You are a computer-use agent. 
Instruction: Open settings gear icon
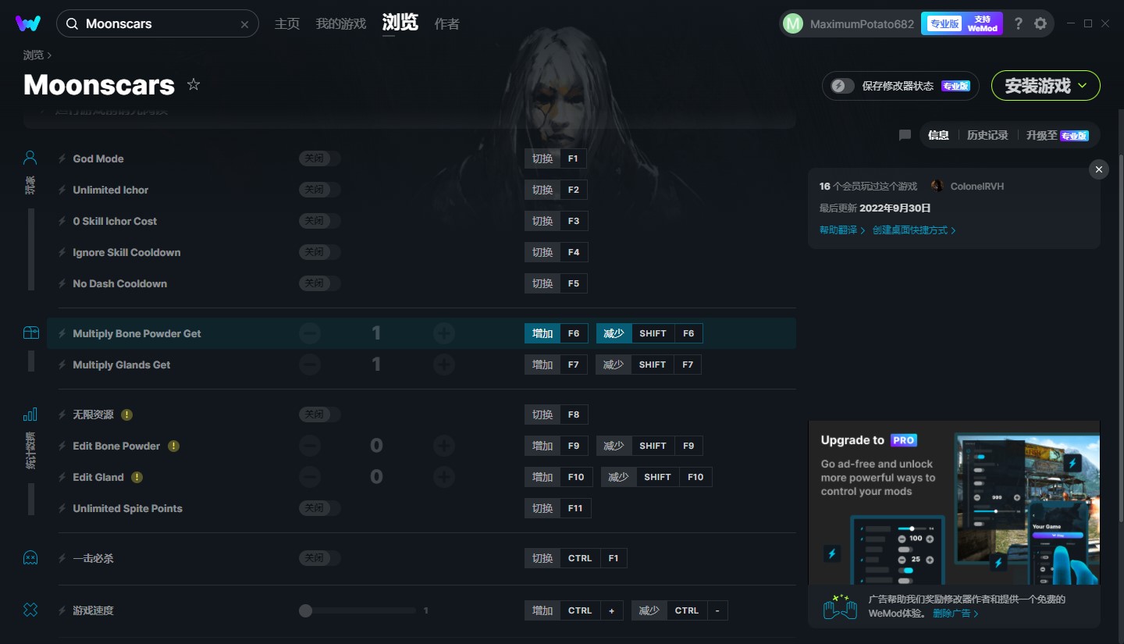pyautogui.click(x=1040, y=23)
